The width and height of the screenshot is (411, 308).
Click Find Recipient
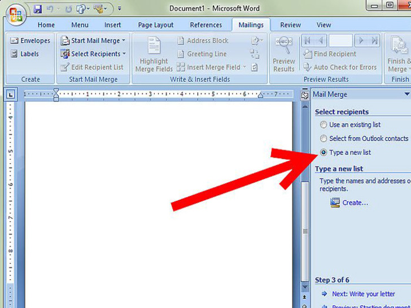[x=330, y=54]
